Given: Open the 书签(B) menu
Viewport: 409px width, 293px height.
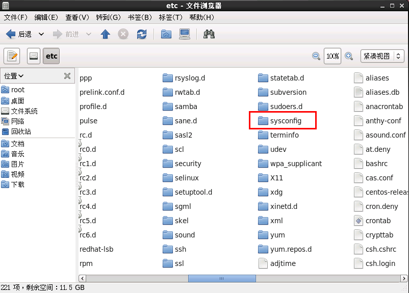Looking at the screenshot, I should click(x=140, y=17).
